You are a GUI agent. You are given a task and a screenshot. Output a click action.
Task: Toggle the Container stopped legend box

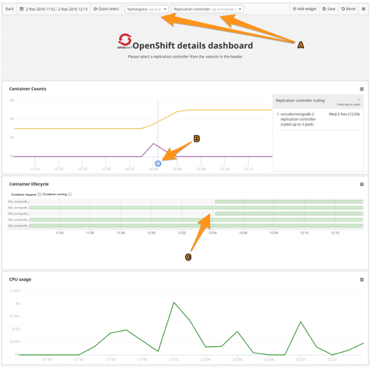40,194
